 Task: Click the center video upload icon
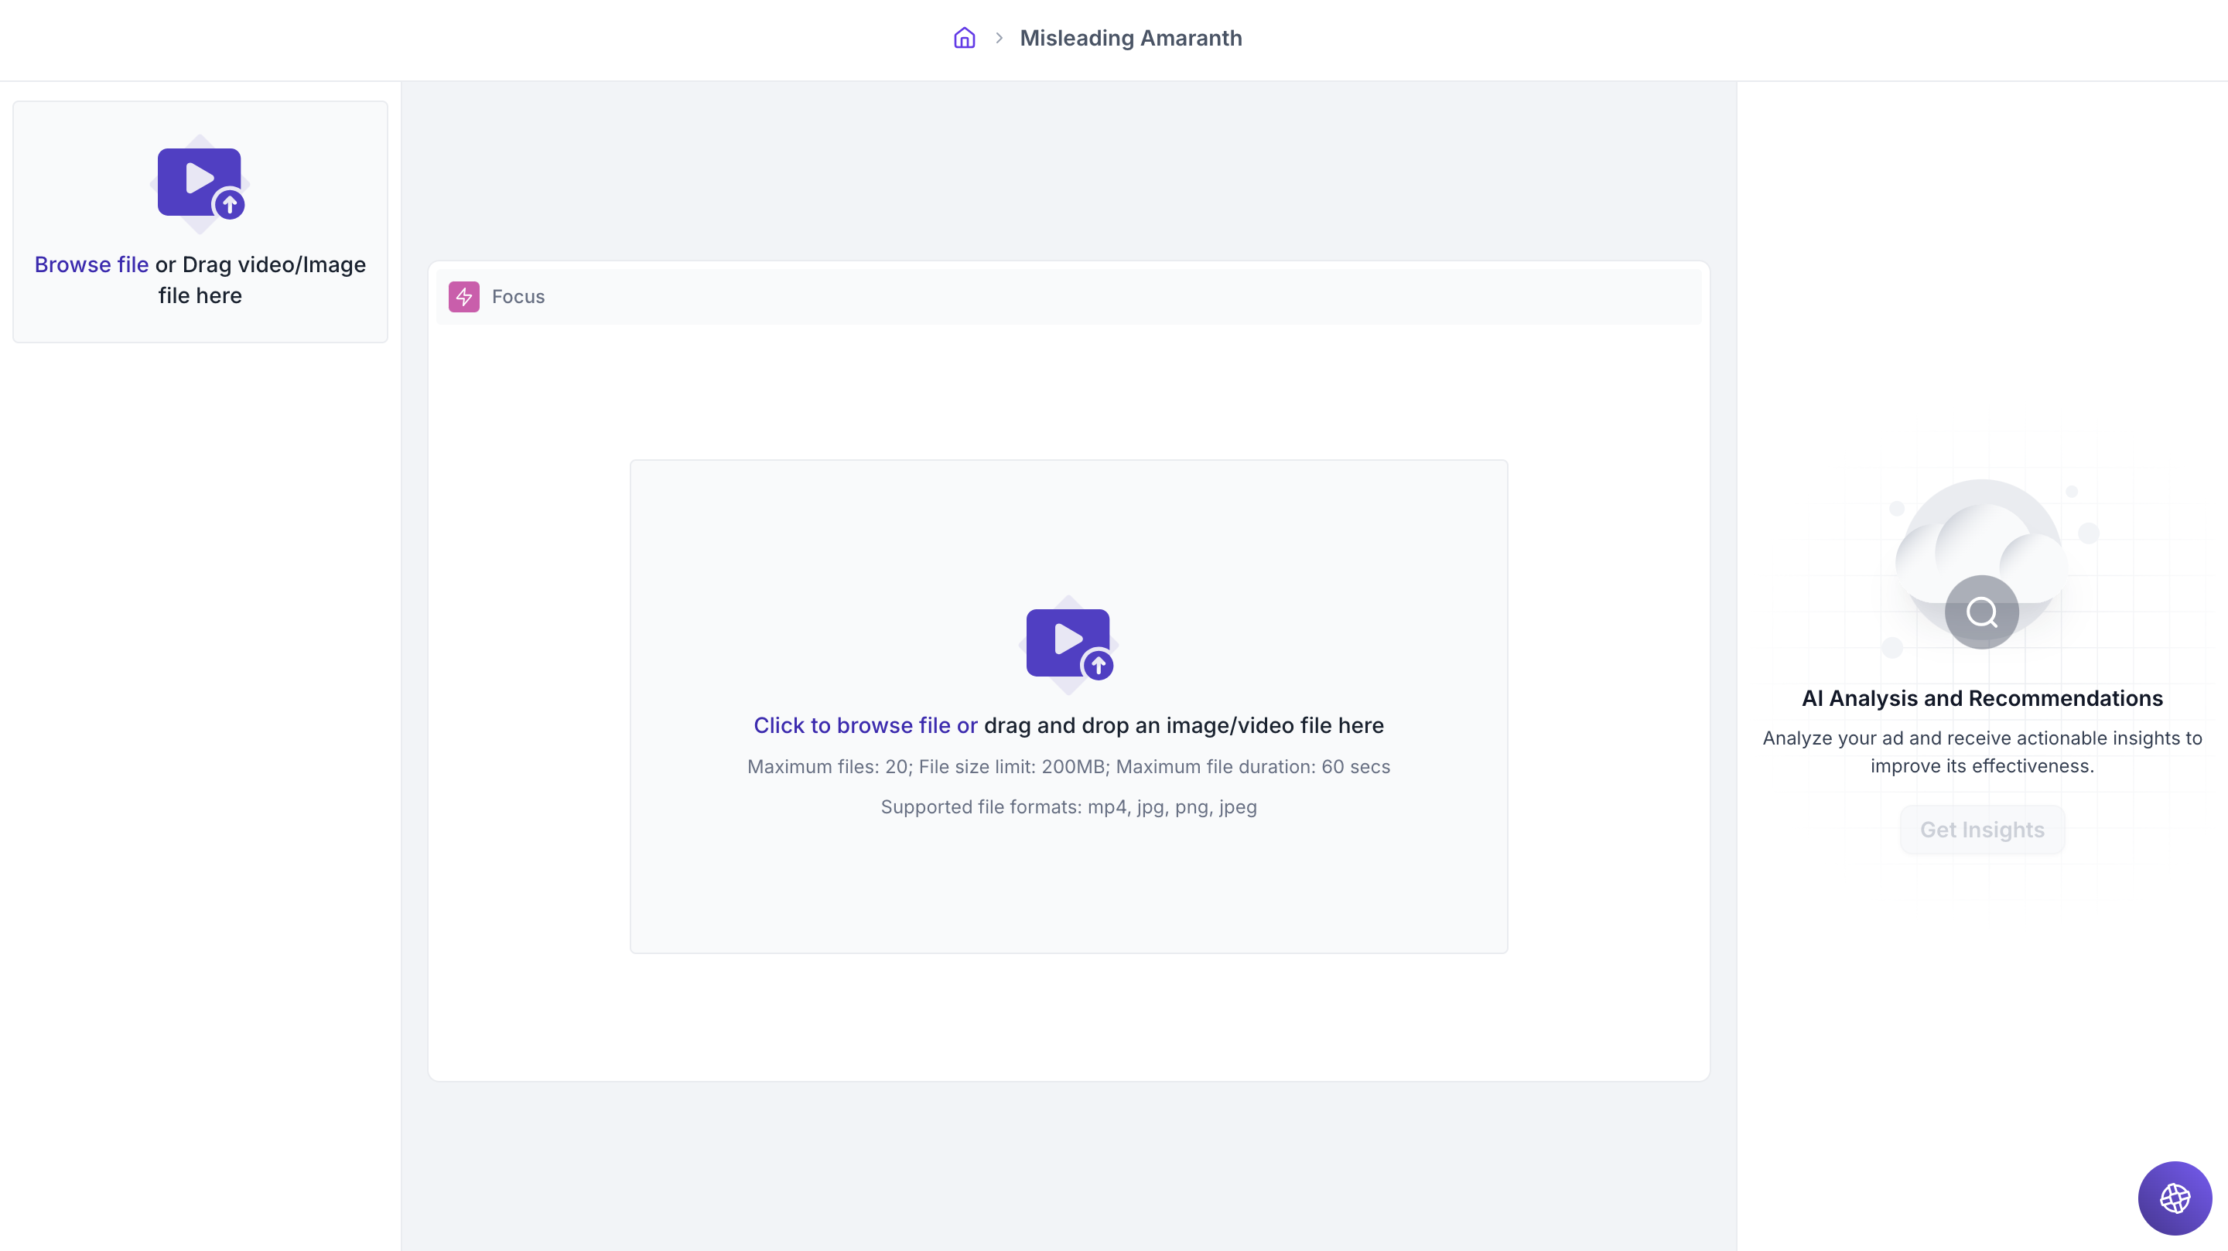[x=1069, y=644]
